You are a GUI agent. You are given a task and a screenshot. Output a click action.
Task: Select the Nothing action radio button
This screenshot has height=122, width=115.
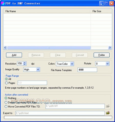[6, 98]
